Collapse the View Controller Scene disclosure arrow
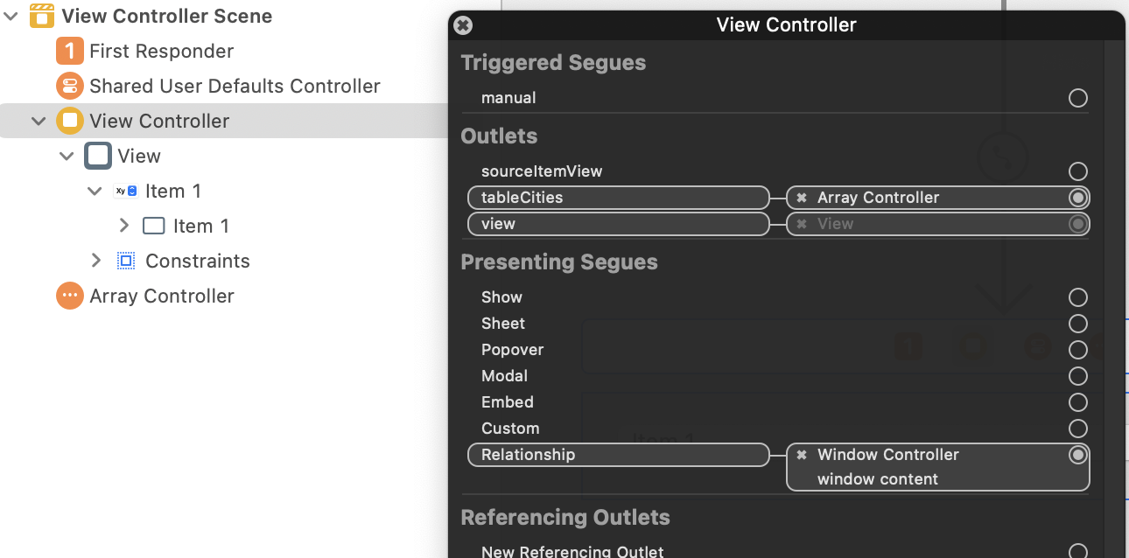Viewport: 1129px width, 558px height. pyautogui.click(x=11, y=16)
